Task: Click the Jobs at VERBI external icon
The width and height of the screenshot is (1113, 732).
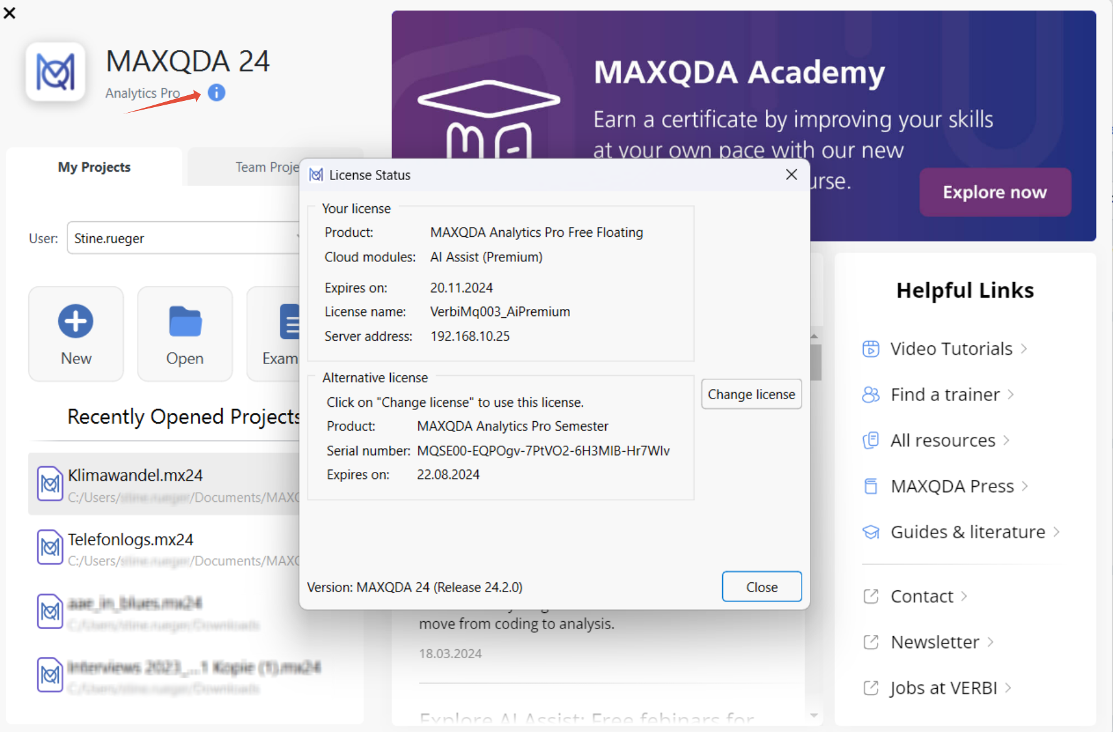Action: pyautogui.click(x=871, y=688)
